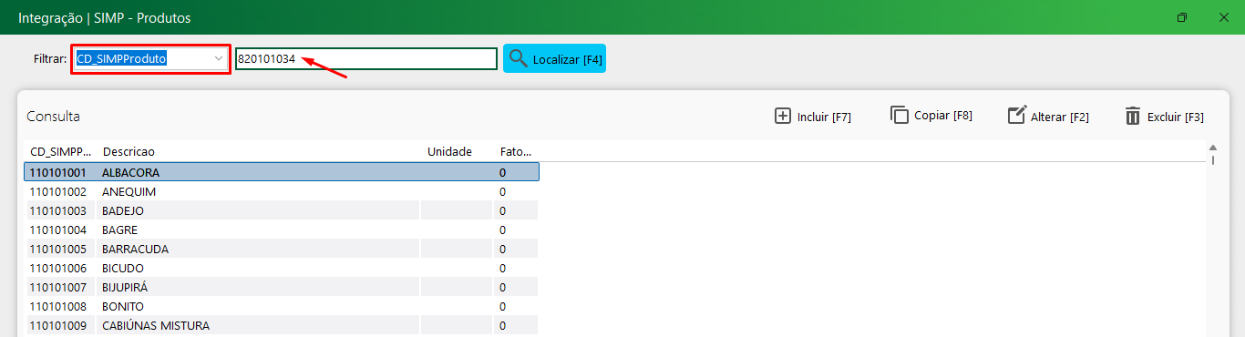Click the Localizar magnifier icon
Viewport: 1245px width, 337px height.
click(x=519, y=58)
